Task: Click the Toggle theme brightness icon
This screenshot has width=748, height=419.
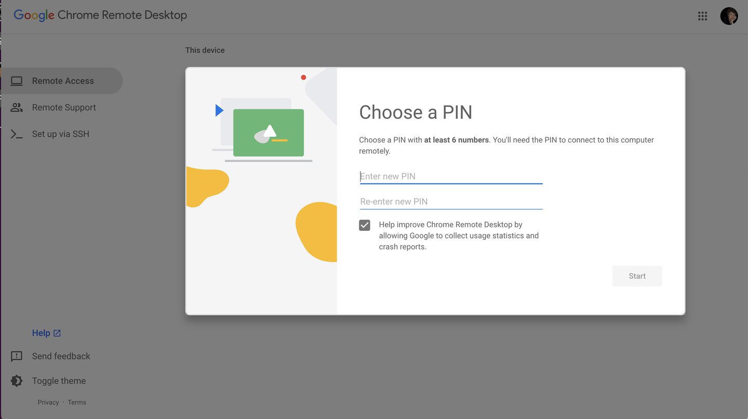Action: pyautogui.click(x=17, y=381)
